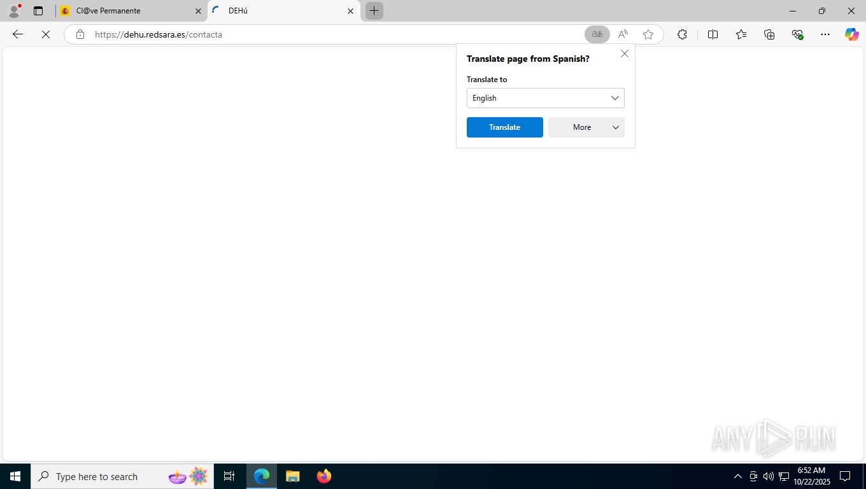866x489 pixels.
Task: Stop loading the page
Action: [46, 34]
